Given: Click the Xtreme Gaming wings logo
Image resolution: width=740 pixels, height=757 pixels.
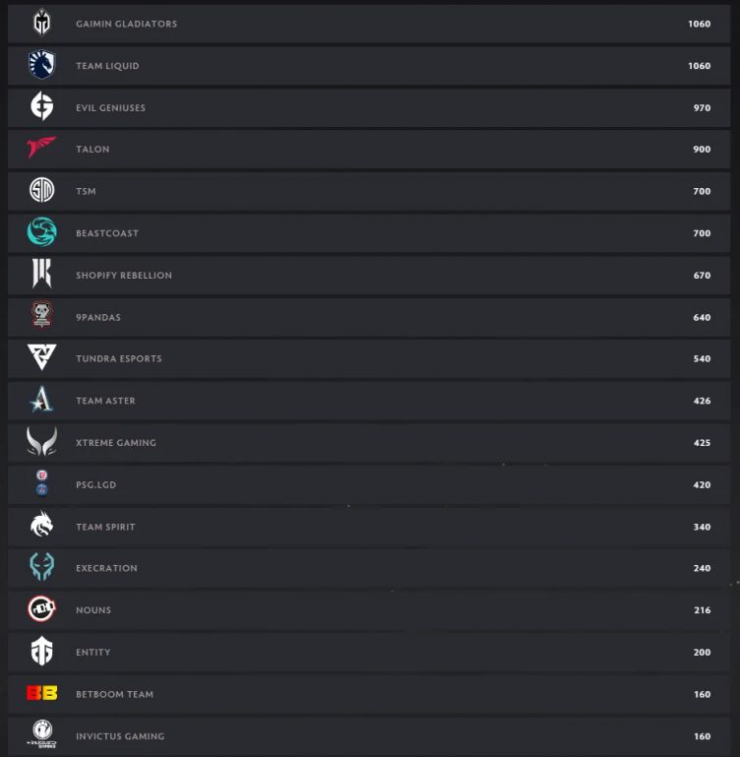Looking at the screenshot, I should coord(41,442).
